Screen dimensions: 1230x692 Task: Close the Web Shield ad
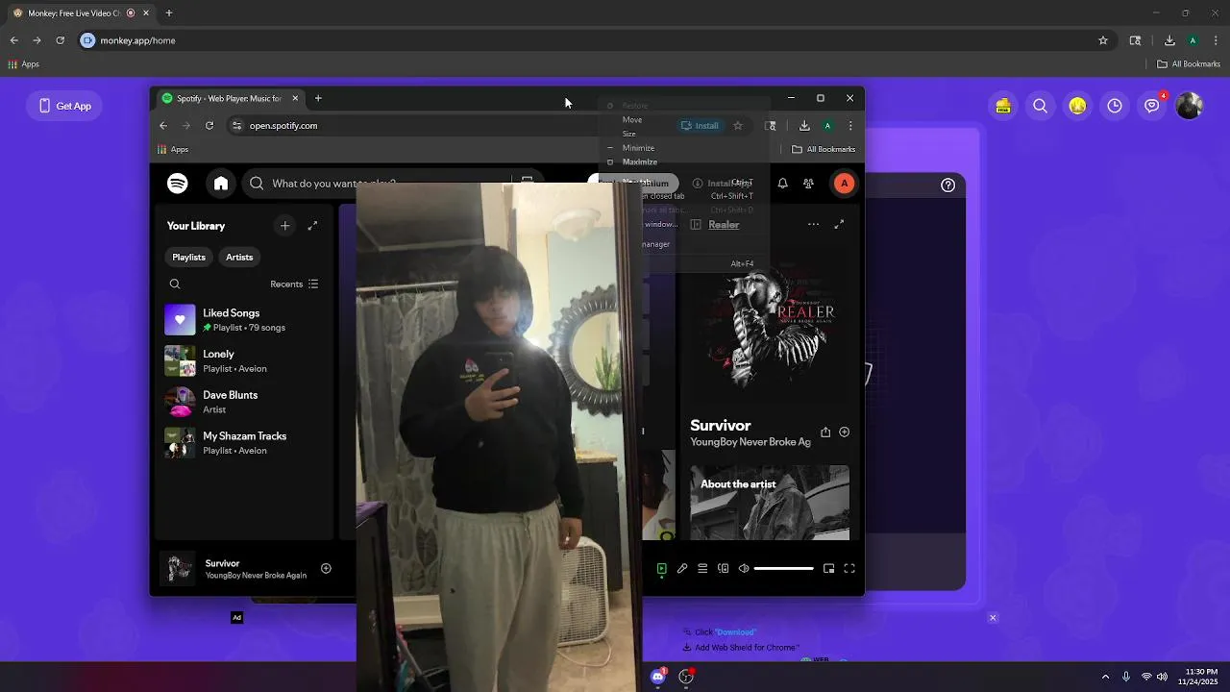(x=993, y=618)
